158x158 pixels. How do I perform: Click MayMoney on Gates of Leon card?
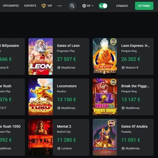(68, 68)
